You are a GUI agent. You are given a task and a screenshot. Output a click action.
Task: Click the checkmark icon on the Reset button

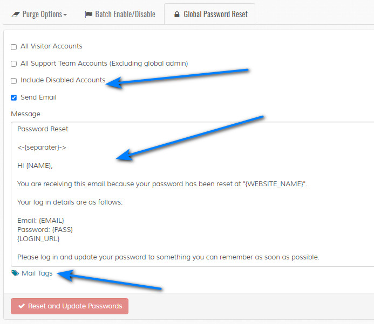(22, 306)
